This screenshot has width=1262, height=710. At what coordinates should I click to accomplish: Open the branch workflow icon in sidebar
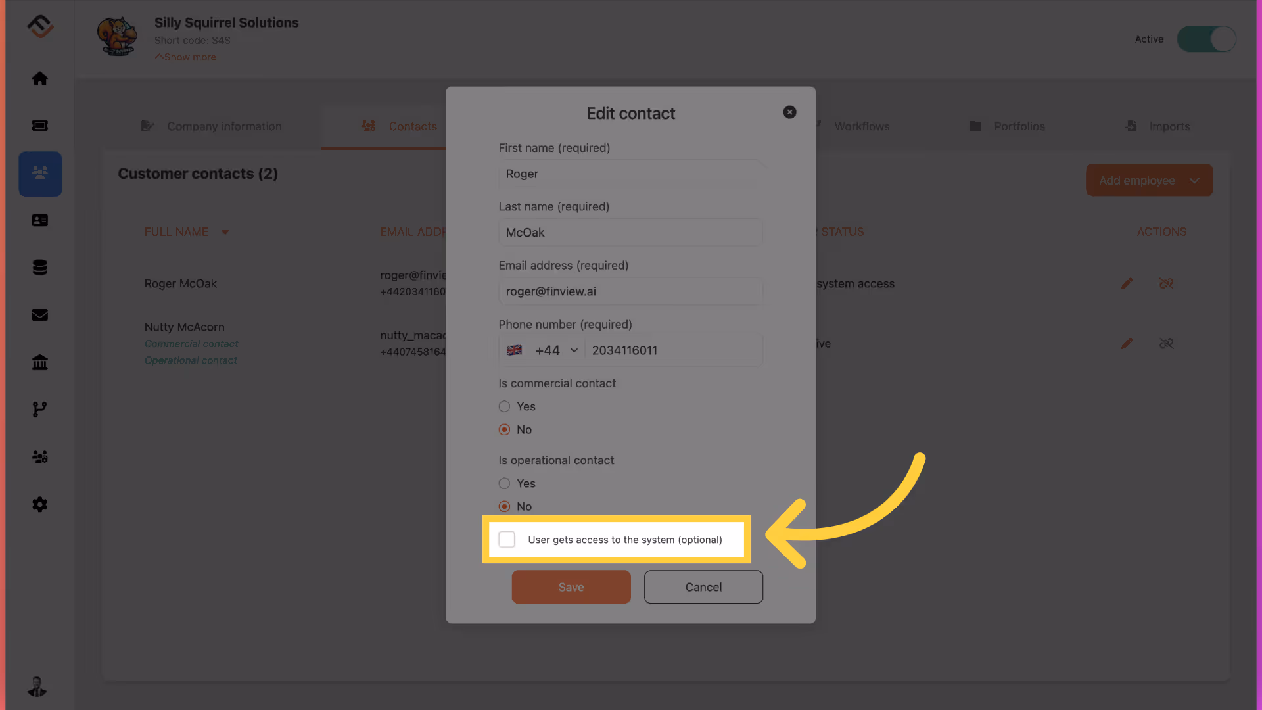pyautogui.click(x=40, y=410)
